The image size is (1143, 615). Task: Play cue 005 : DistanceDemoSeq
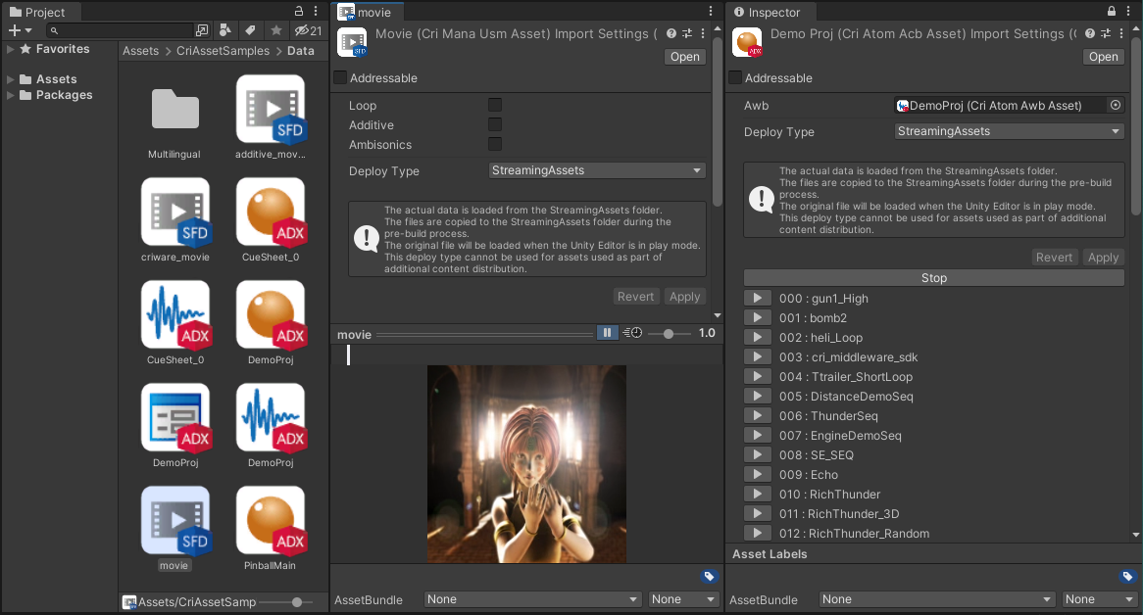758,397
